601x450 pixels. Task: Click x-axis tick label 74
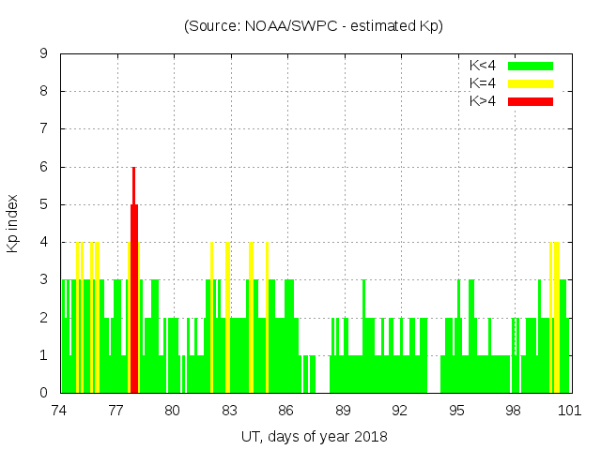(x=59, y=411)
